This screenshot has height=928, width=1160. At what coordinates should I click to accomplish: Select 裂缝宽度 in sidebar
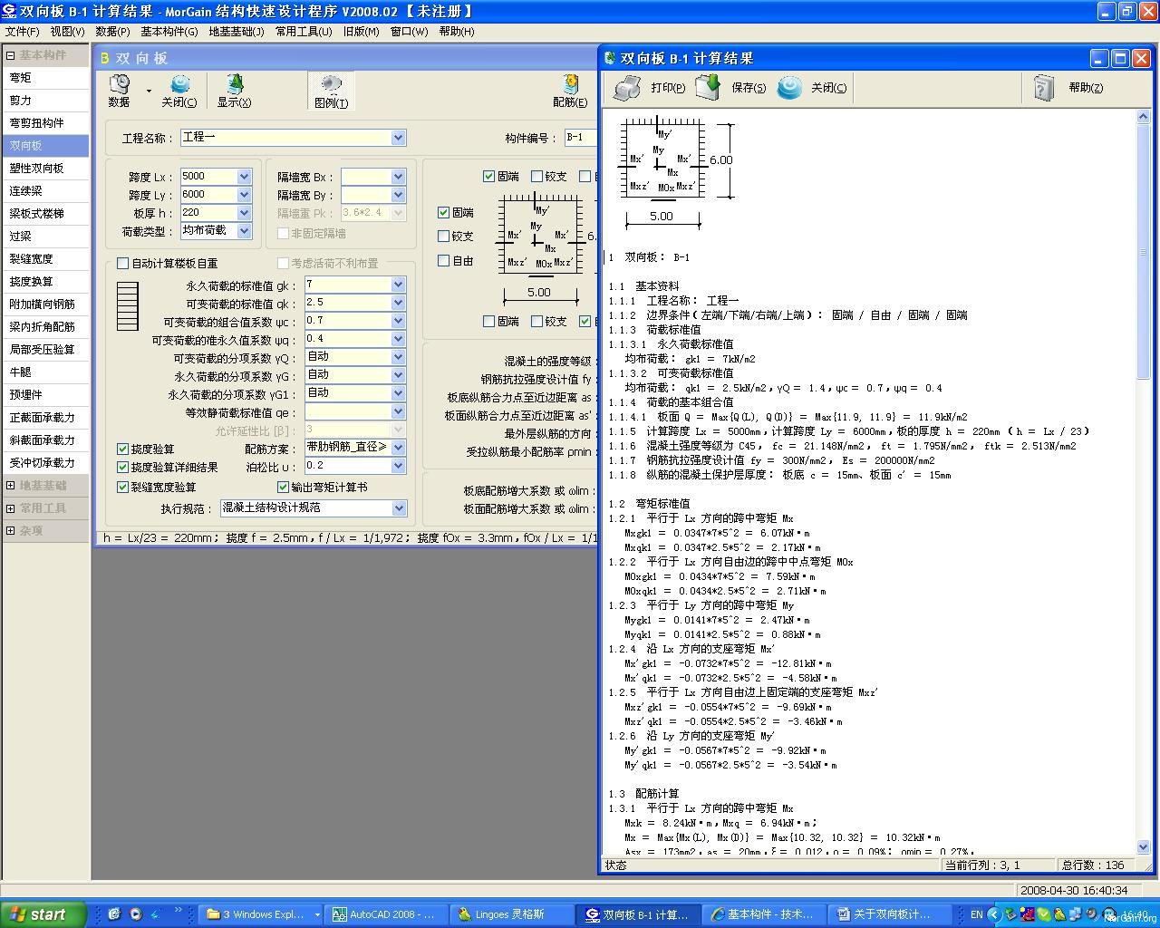pos(45,259)
